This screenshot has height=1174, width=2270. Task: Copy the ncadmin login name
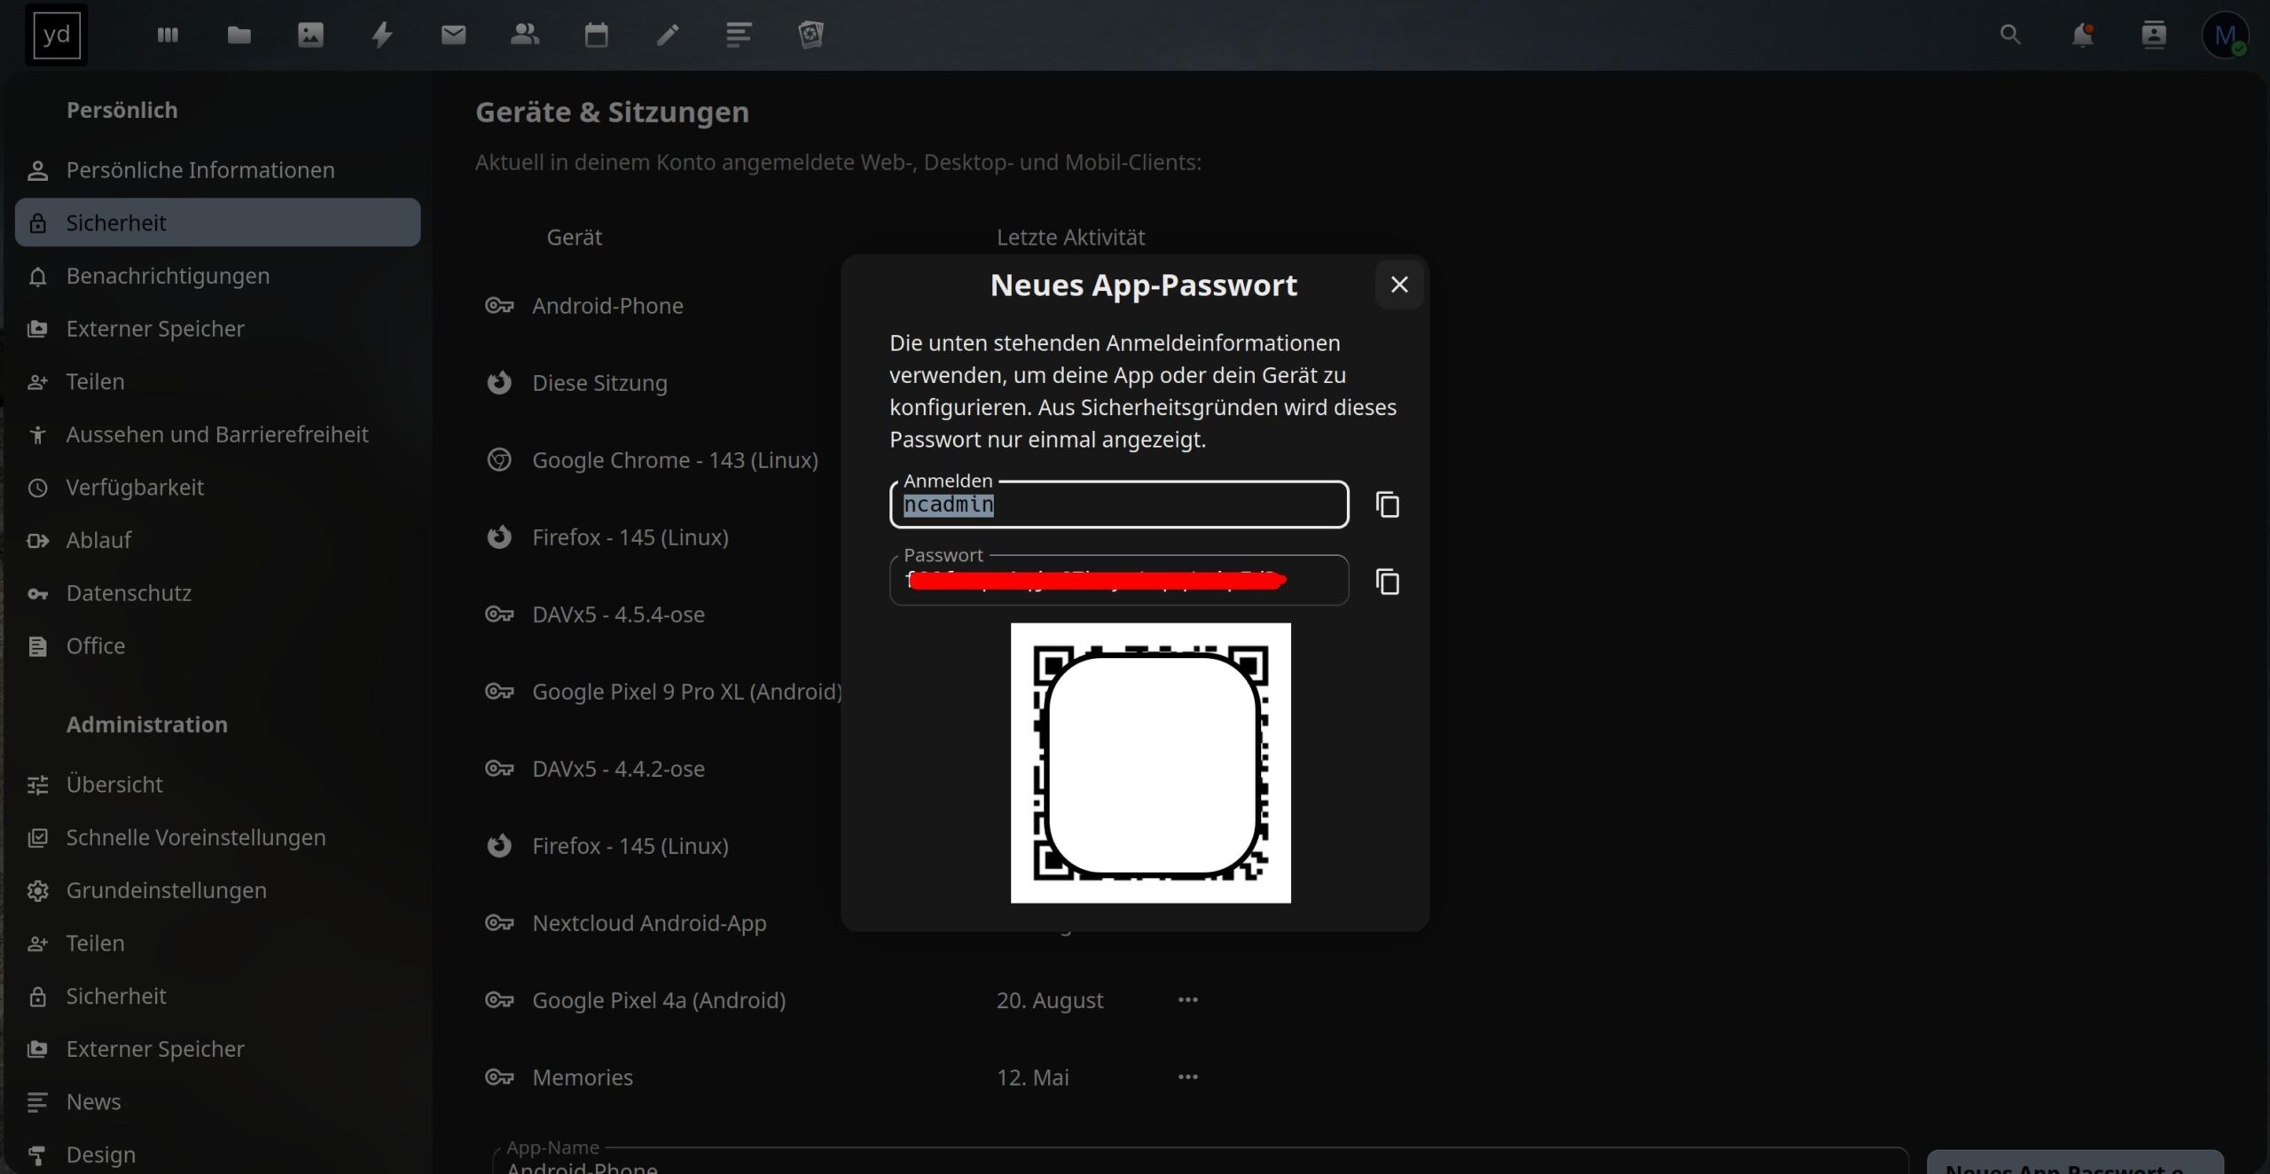[x=1387, y=505]
